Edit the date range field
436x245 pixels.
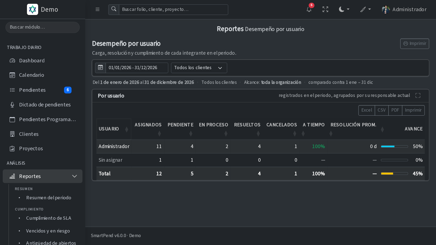click(137, 68)
